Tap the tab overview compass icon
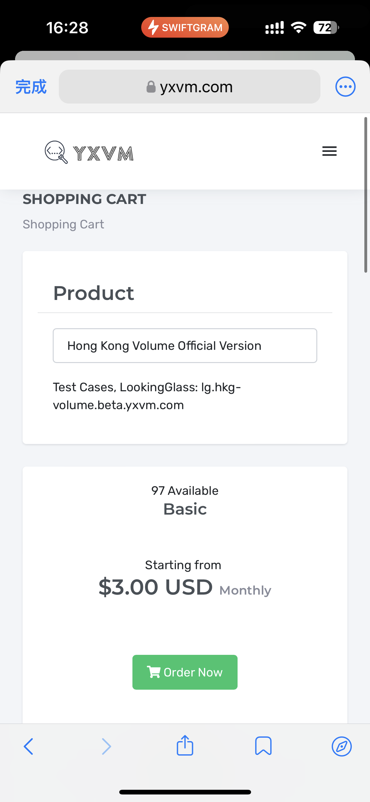 (341, 746)
